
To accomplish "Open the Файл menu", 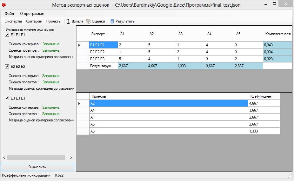I will coord(10,14).
